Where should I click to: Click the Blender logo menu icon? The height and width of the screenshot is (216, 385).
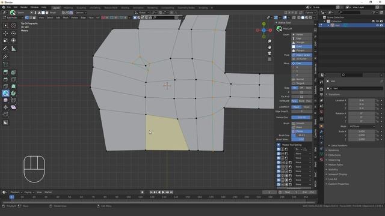coord(4,7)
